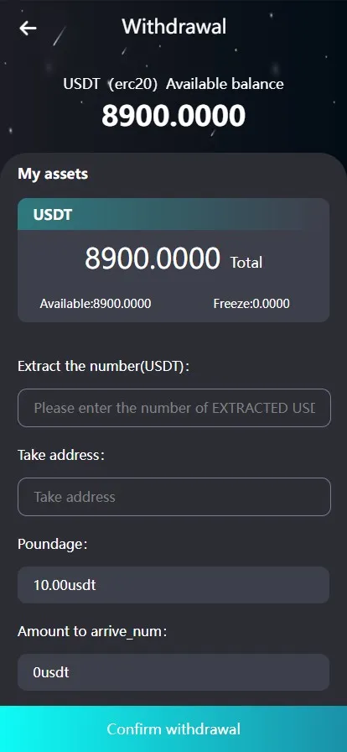Click the Amount to arrive_num label

(x=92, y=632)
